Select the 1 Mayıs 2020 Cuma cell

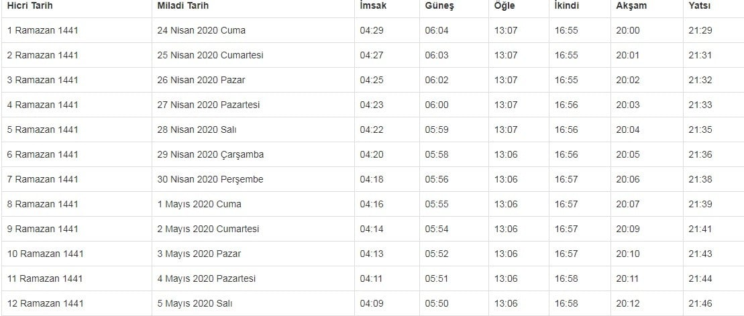click(x=199, y=204)
